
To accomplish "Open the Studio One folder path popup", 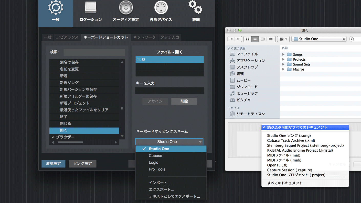I will pos(319,39).
